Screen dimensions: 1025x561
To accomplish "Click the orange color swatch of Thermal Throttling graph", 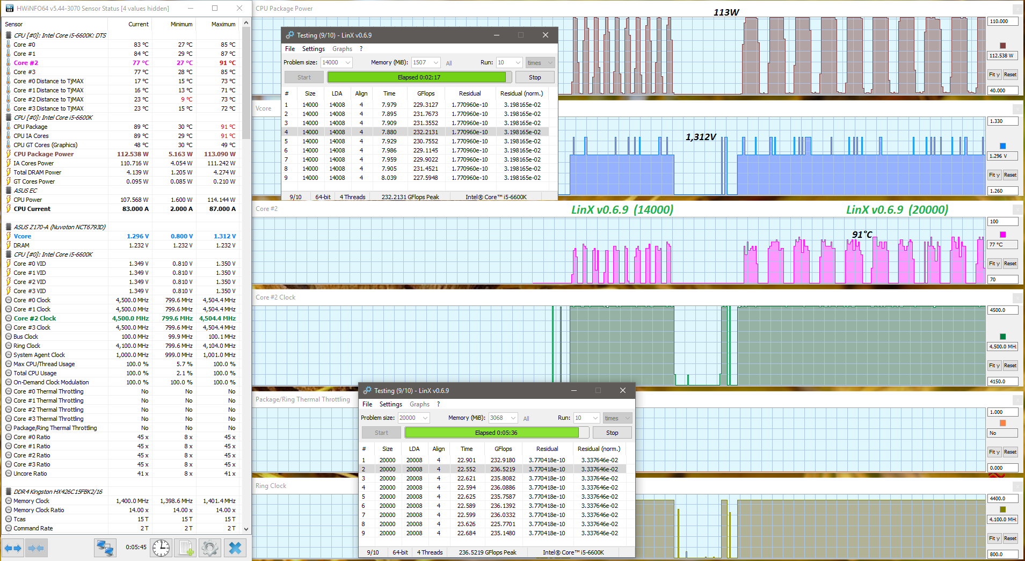I will point(1002,423).
